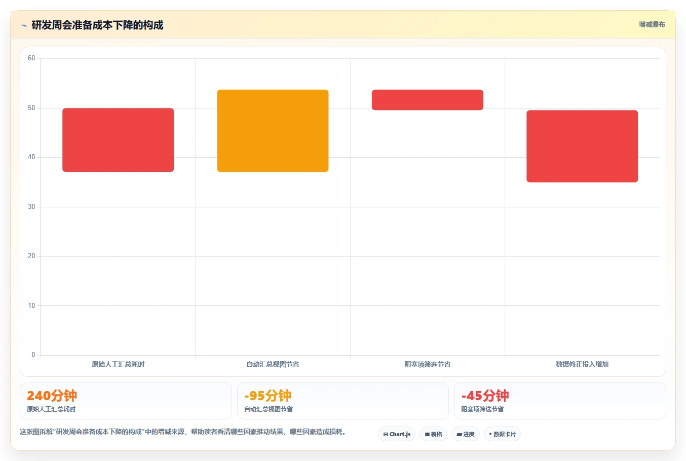Click the orange 自动汇总视图节省 bar

[x=273, y=131]
